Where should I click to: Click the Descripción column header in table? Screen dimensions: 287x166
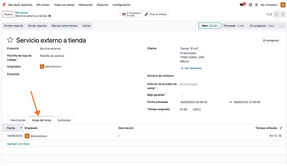pos(126,128)
